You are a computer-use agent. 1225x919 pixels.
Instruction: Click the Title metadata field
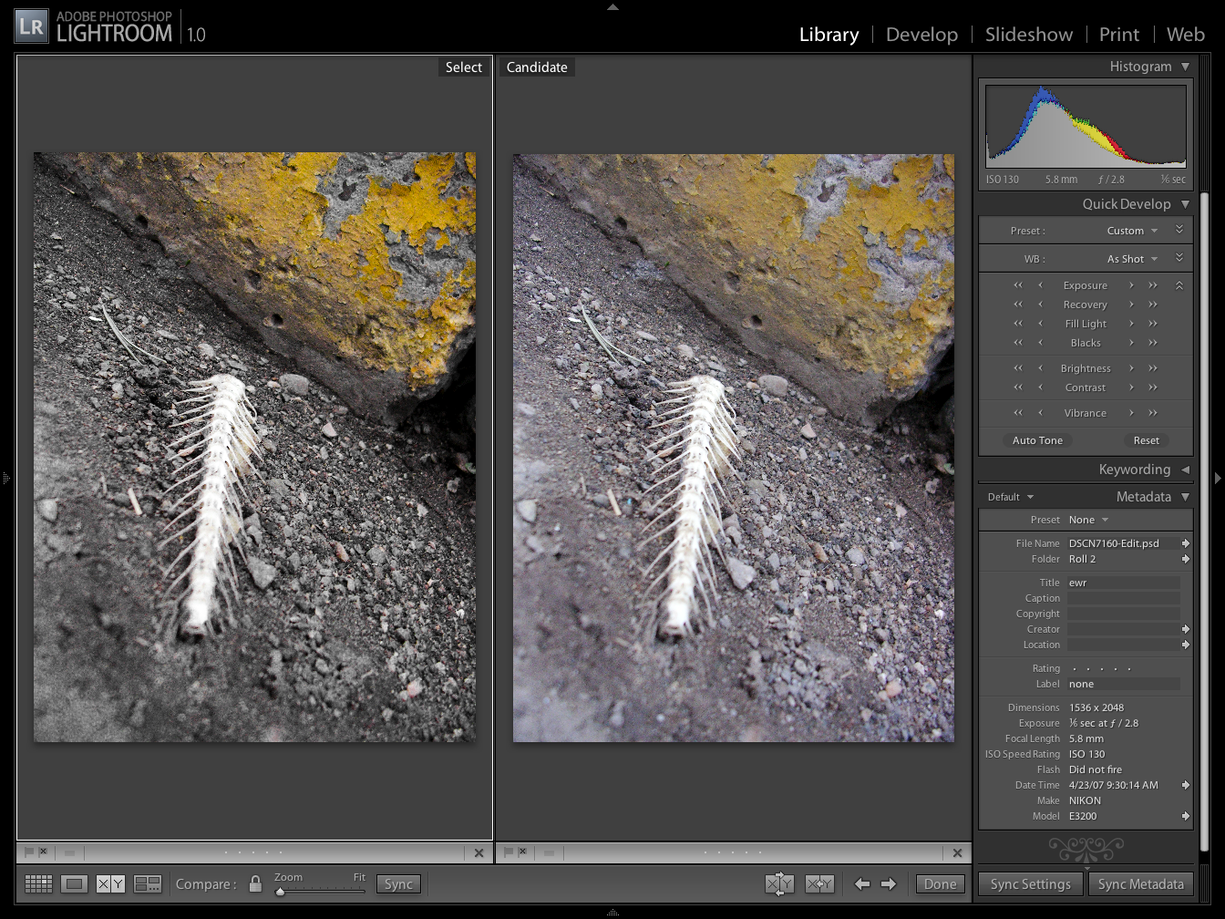[x=1123, y=583]
